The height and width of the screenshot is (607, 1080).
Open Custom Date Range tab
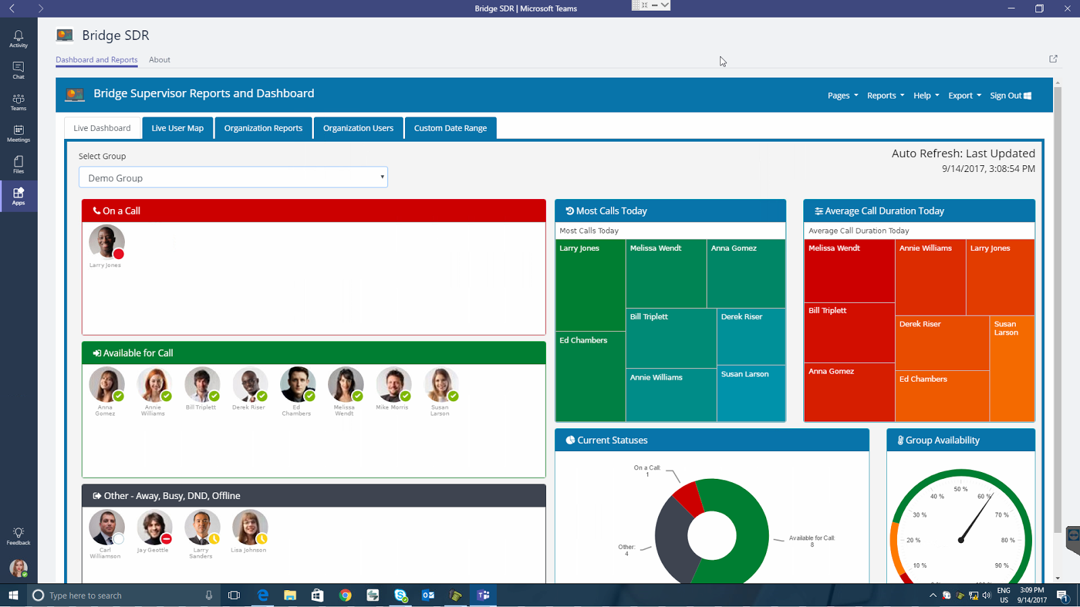click(x=450, y=128)
